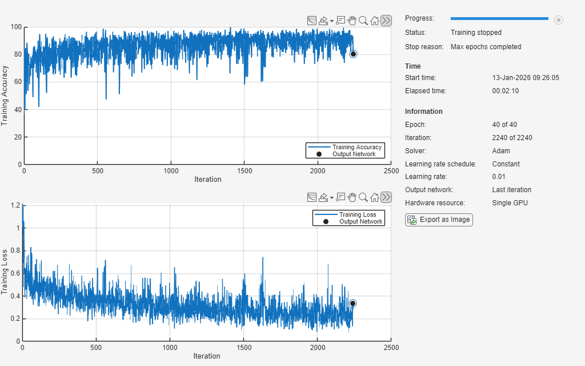Restore the loss plot view with the home icon
585x366 pixels.
click(375, 197)
